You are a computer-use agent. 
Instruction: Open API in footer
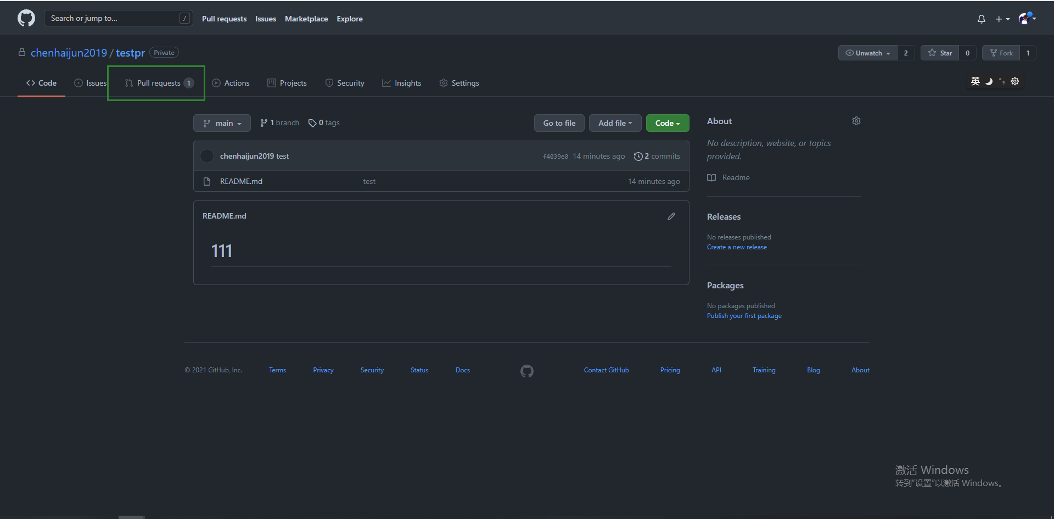click(716, 370)
